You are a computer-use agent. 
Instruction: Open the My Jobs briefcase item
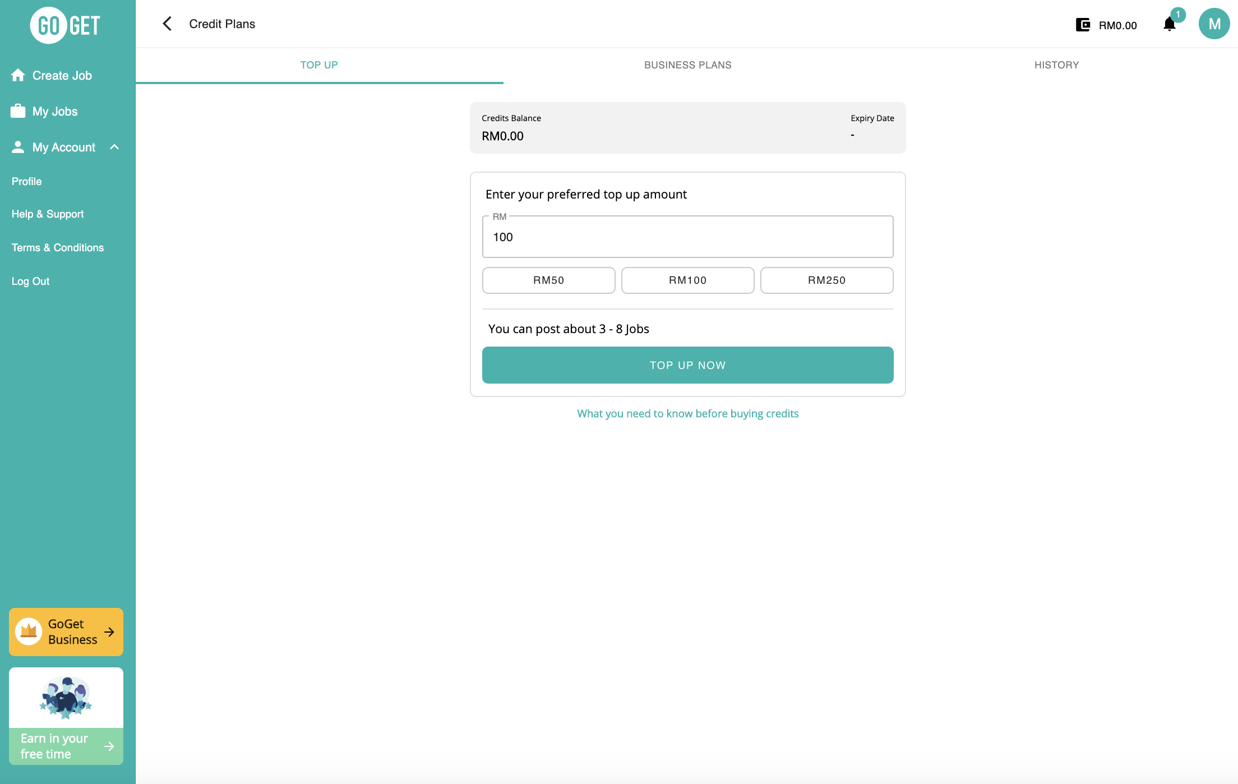(54, 112)
